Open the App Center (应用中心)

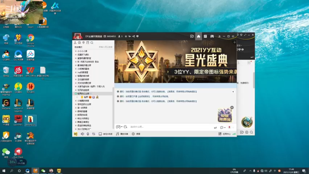(224, 134)
